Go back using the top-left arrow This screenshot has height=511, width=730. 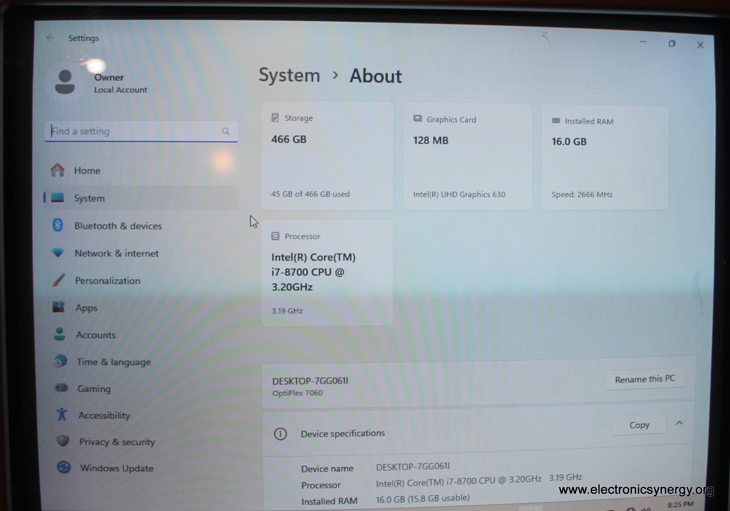tap(50, 38)
